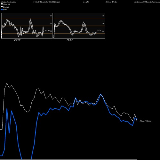Click the Slow D legend swatch
The height and width of the screenshot is (160, 160).
click(x=2, y=4)
